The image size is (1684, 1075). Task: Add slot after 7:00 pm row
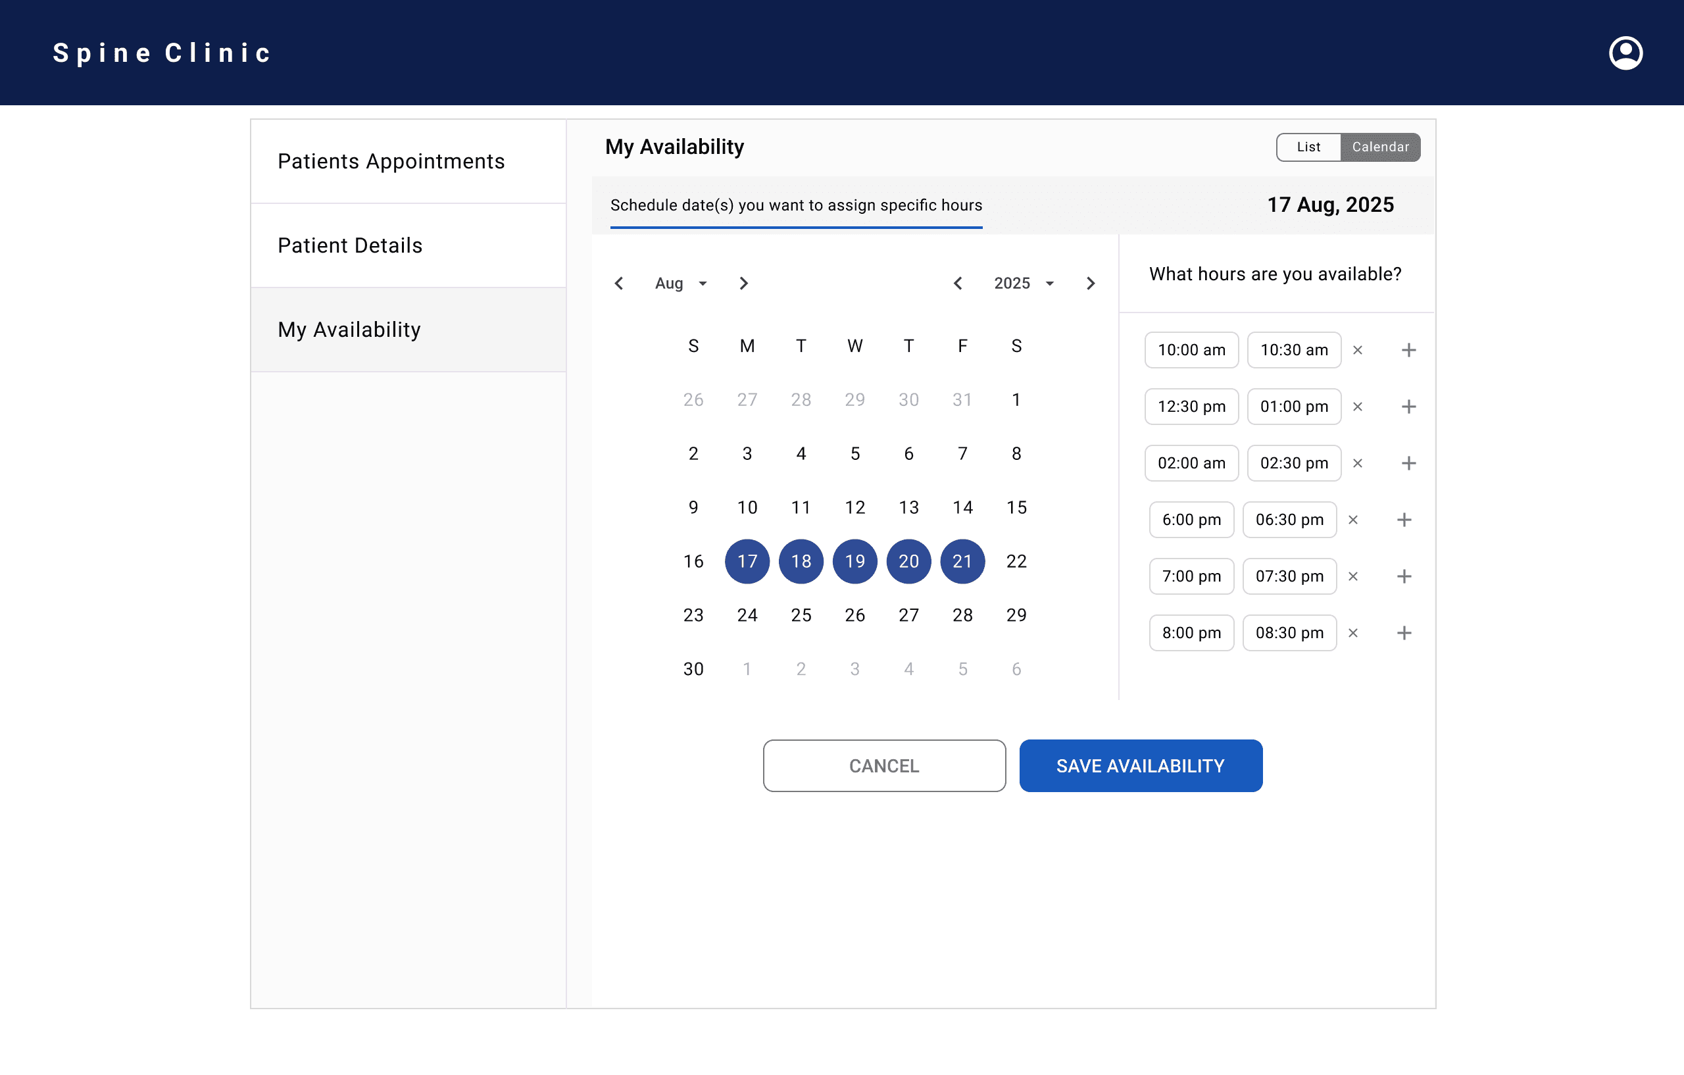(1404, 577)
